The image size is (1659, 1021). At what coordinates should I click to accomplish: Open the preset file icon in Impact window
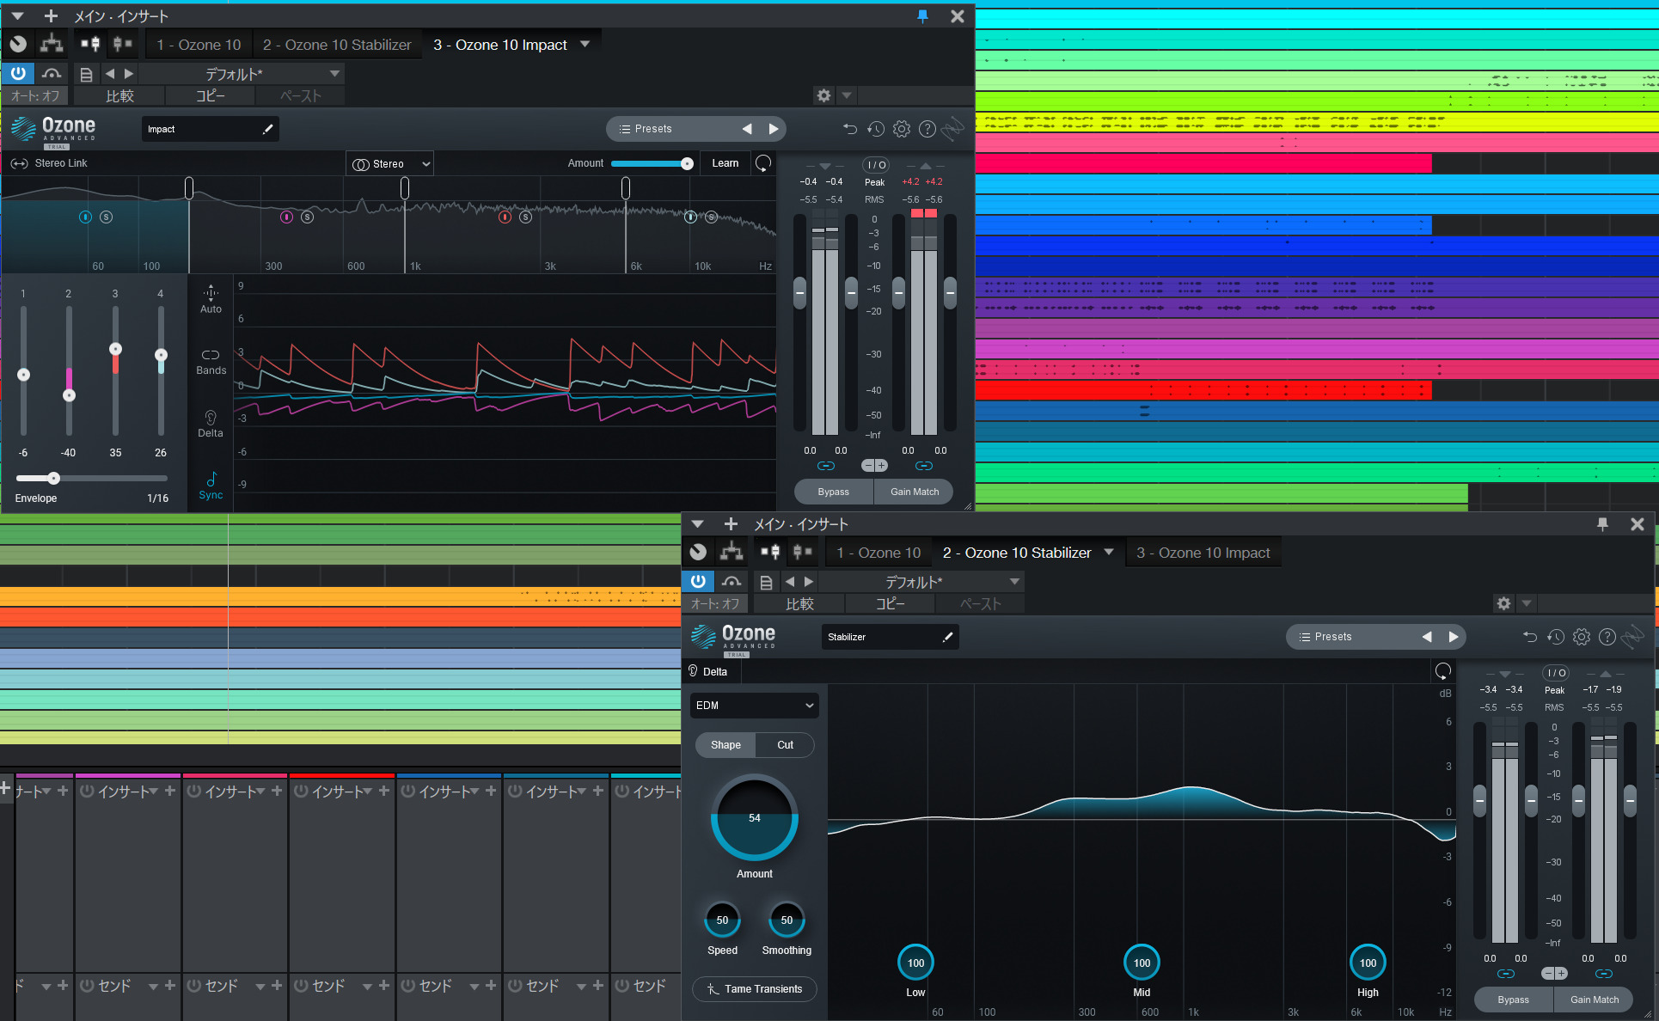[x=86, y=74]
